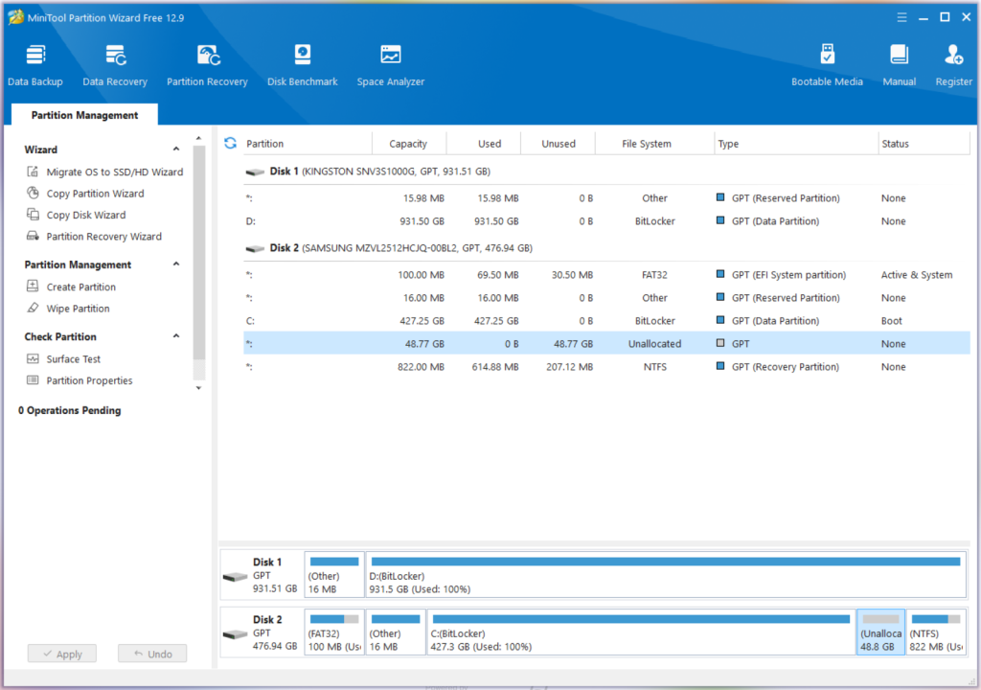The height and width of the screenshot is (690, 981).
Task: Select the D: BitLocker partition row
Action: (606, 221)
